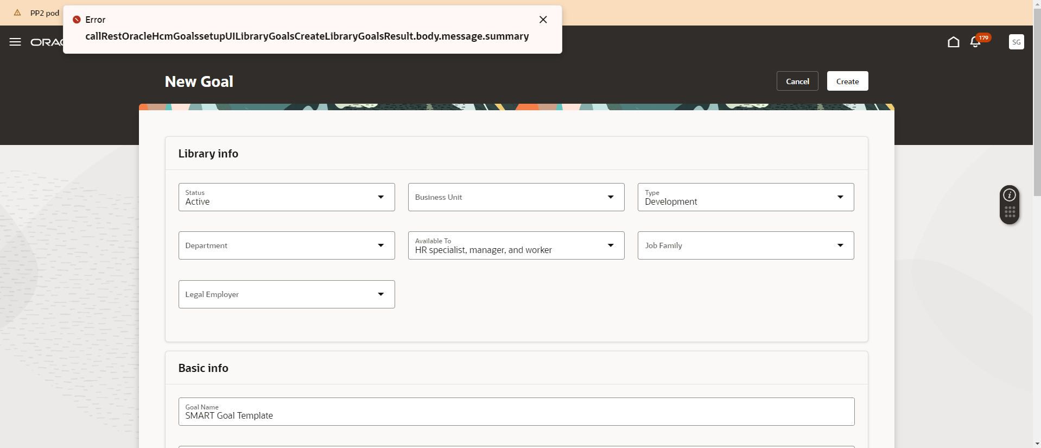Viewport: 1041px width, 448px height.
Task: Click the grid dots handle under info icon
Action: tap(1010, 212)
